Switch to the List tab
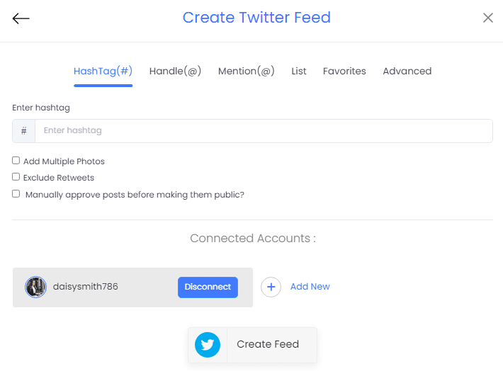Image resolution: width=503 pixels, height=371 pixels. pyautogui.click(x=299, y=71)
